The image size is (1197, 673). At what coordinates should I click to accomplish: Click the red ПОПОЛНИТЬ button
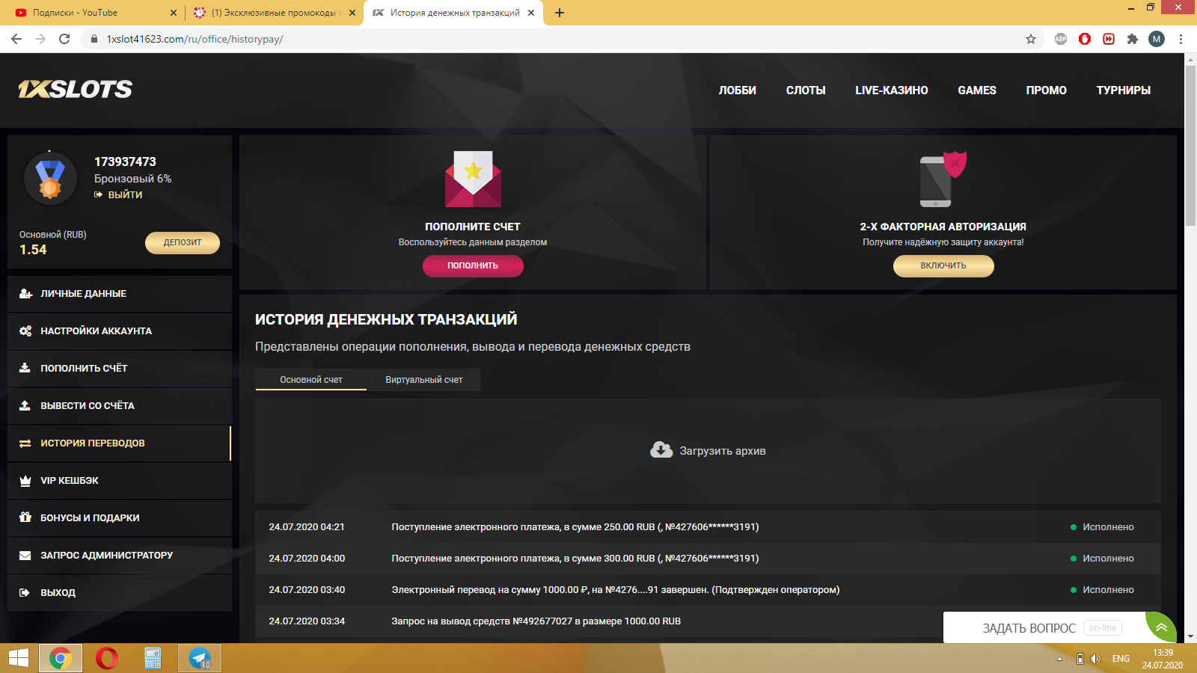point(473,265)
